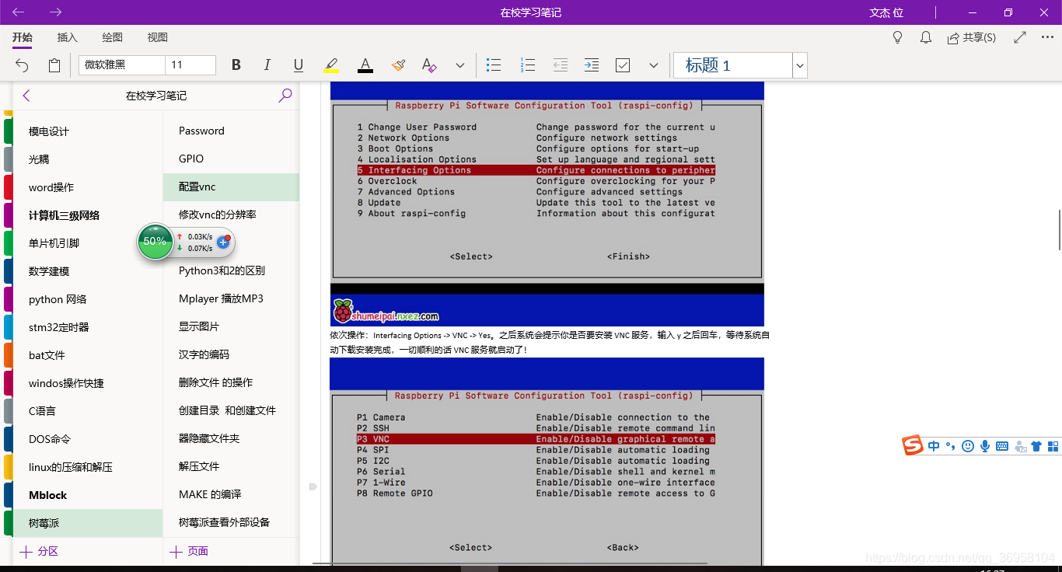Open the 修改vnc的分辨率 page
The height and width of the screenshot is (572, 1062).
pyautogui.click(x=231, y=214)
